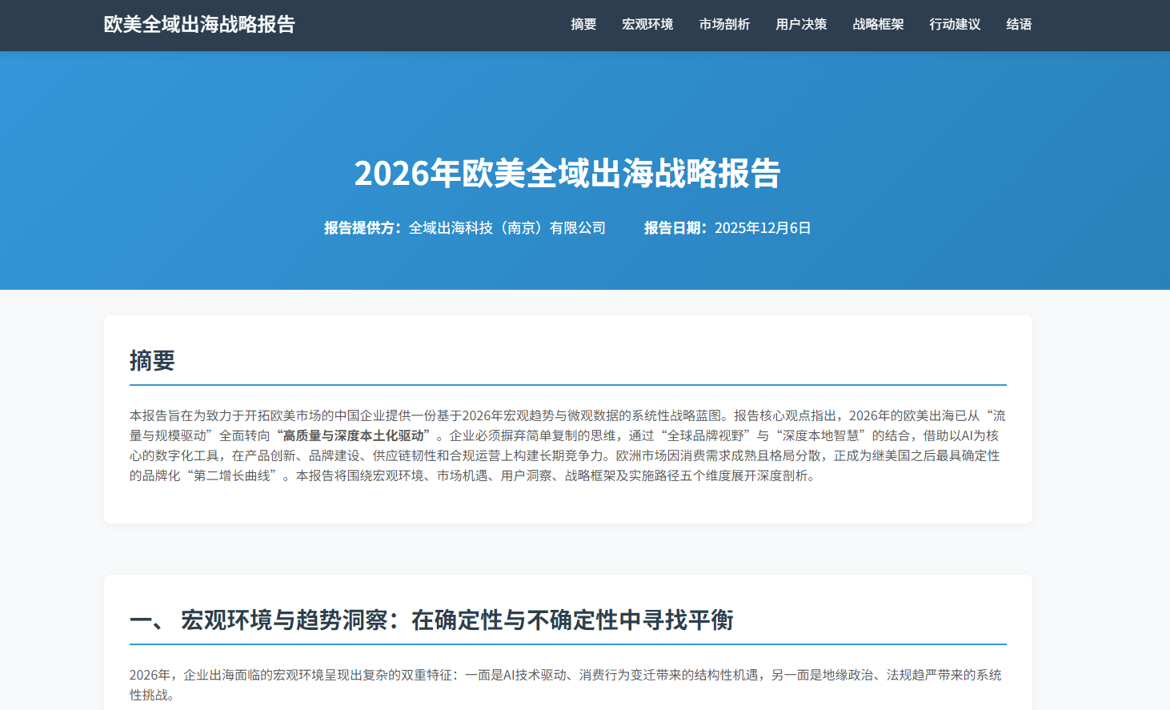Open the 行动建议 section link

[x=954, y=25]
